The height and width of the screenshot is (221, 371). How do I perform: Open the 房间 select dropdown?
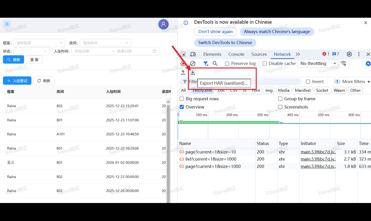pyautogui.click(x=106, y=43)
